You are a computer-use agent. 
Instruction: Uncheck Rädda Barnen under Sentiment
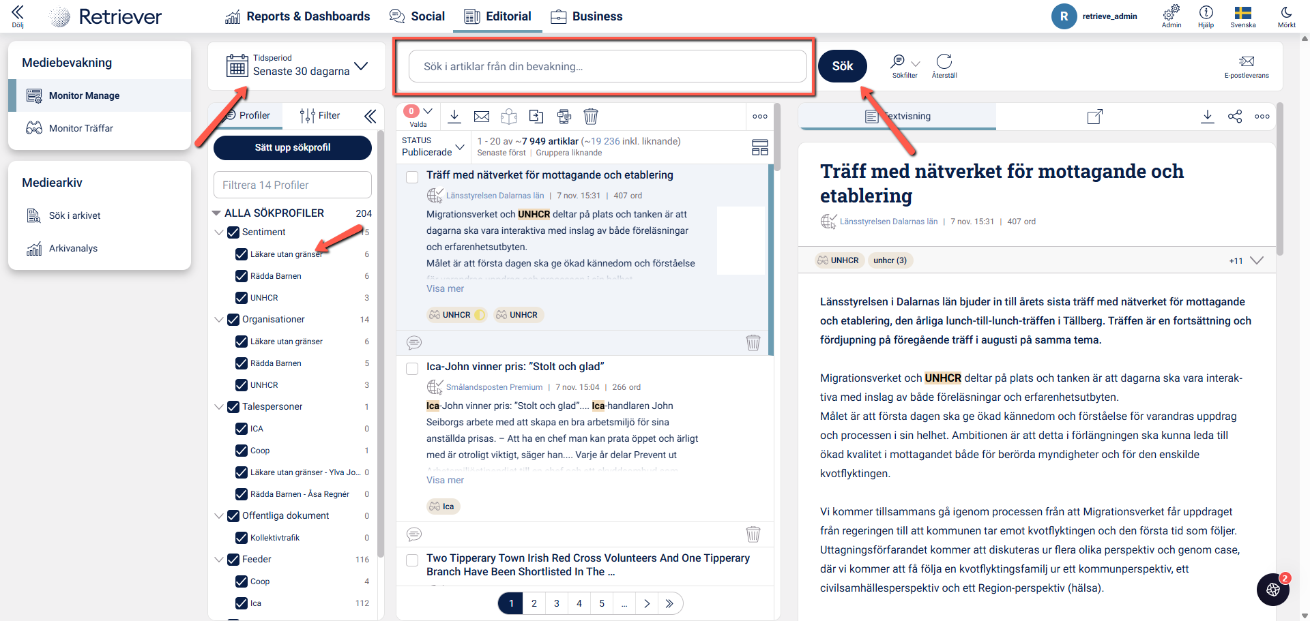[242, 276]
